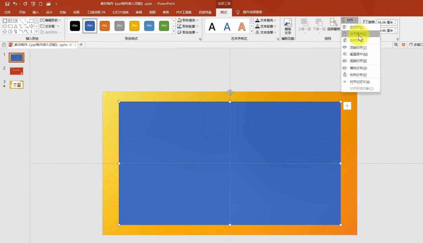Click the Undo arrow icon
The height and width of the screenshot is (243, 423).
pos(15,4)
